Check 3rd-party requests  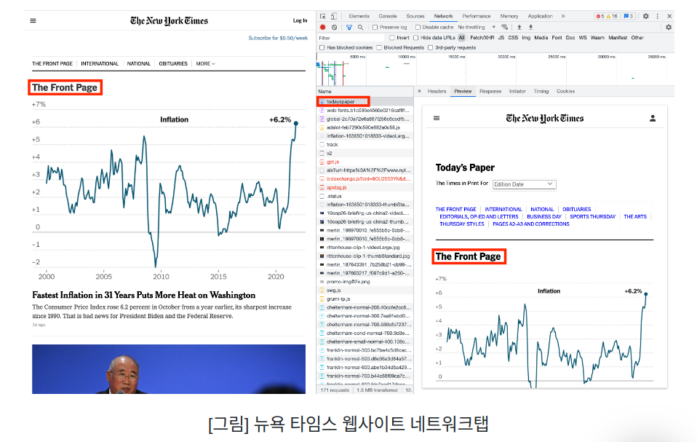[x=430, y=47]
